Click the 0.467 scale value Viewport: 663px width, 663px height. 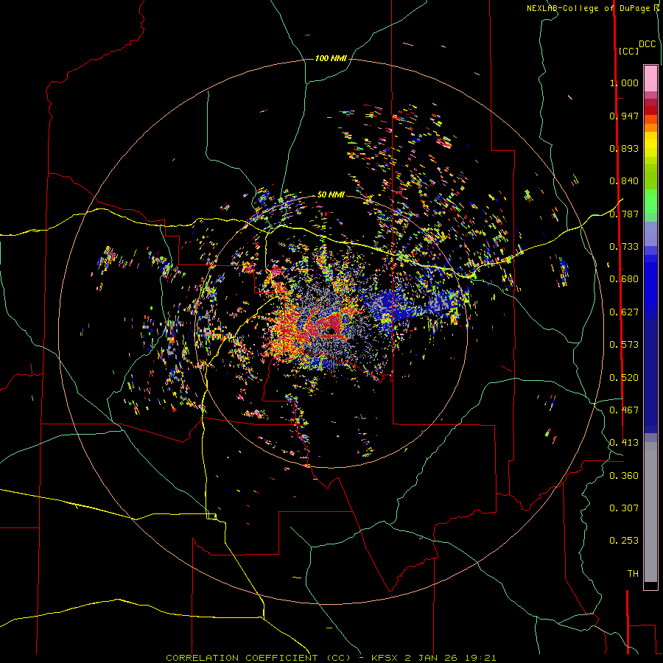pyautogui.click(x=624, y=410)
